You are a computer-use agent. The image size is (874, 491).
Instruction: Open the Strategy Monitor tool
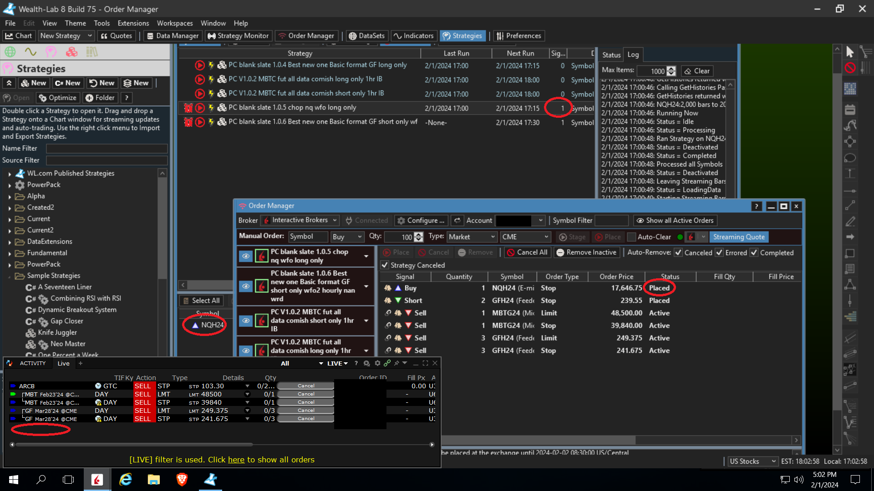pos(238,36)
